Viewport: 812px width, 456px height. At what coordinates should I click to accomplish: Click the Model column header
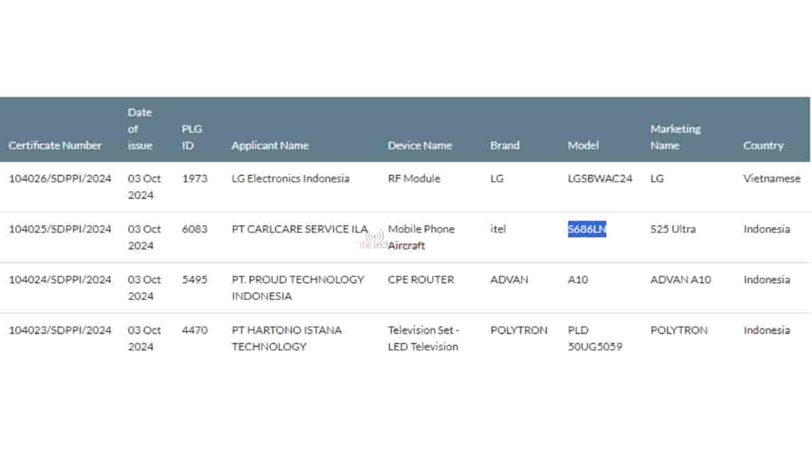tap(583, 145)
